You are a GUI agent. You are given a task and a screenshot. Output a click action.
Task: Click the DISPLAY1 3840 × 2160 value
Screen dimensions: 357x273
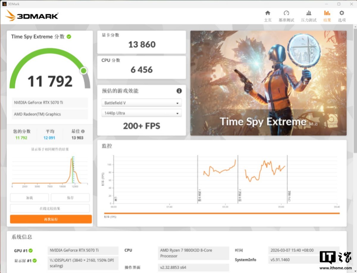point(83,263)
